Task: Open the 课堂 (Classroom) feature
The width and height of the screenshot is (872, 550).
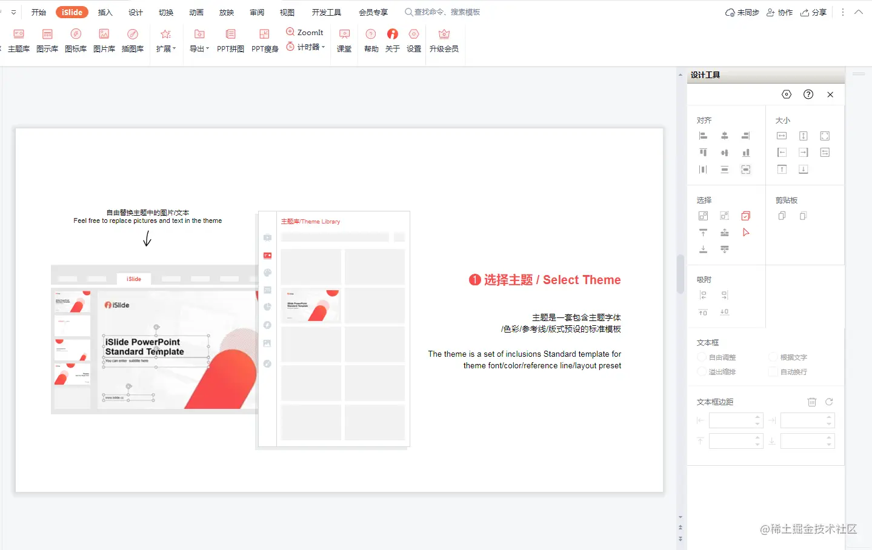Action: [x=344, y=39]
